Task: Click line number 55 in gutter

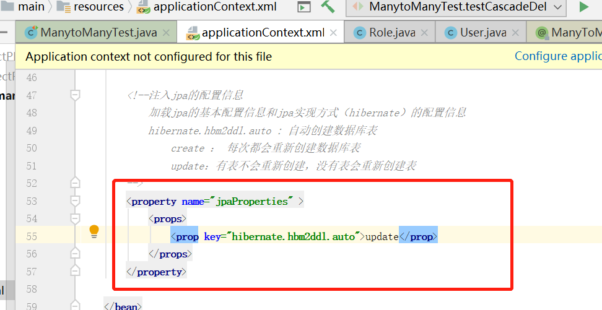Action: click(x=32, y=236)
